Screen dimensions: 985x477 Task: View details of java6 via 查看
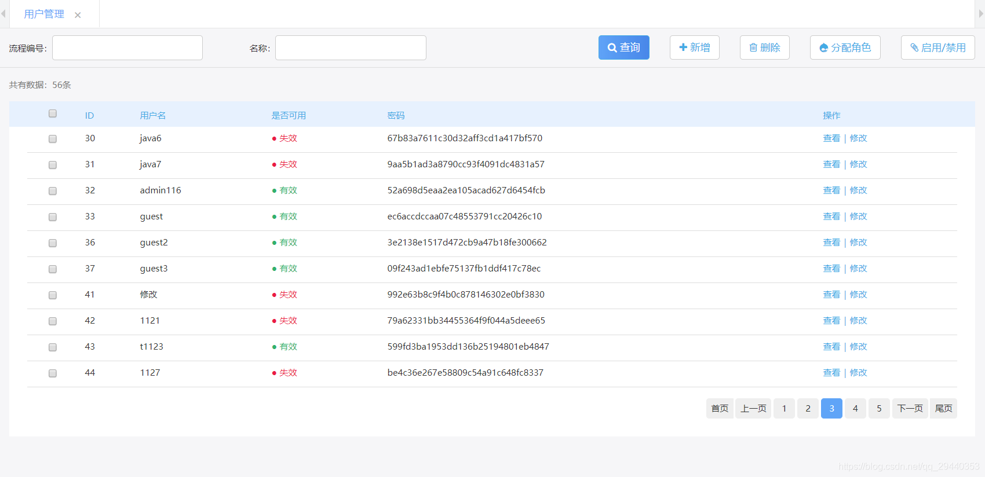tap(831, 138)
